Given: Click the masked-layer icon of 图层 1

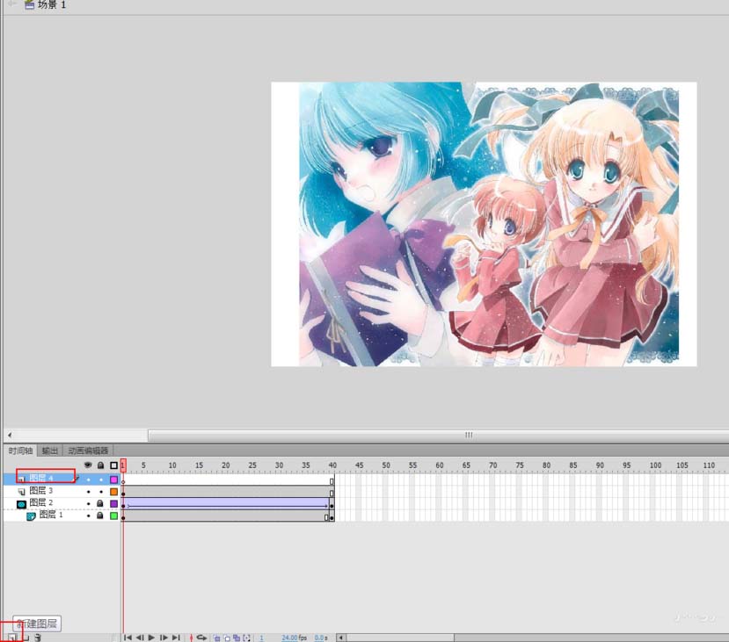Looking at the screenshot, I should [x=31, y=516].
